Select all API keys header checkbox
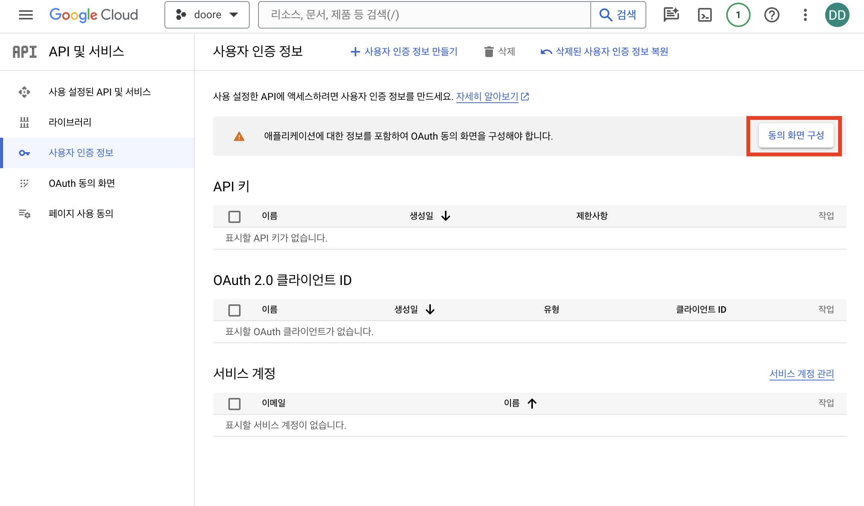This screenshot has width=864, height=506. coord(234,216)
